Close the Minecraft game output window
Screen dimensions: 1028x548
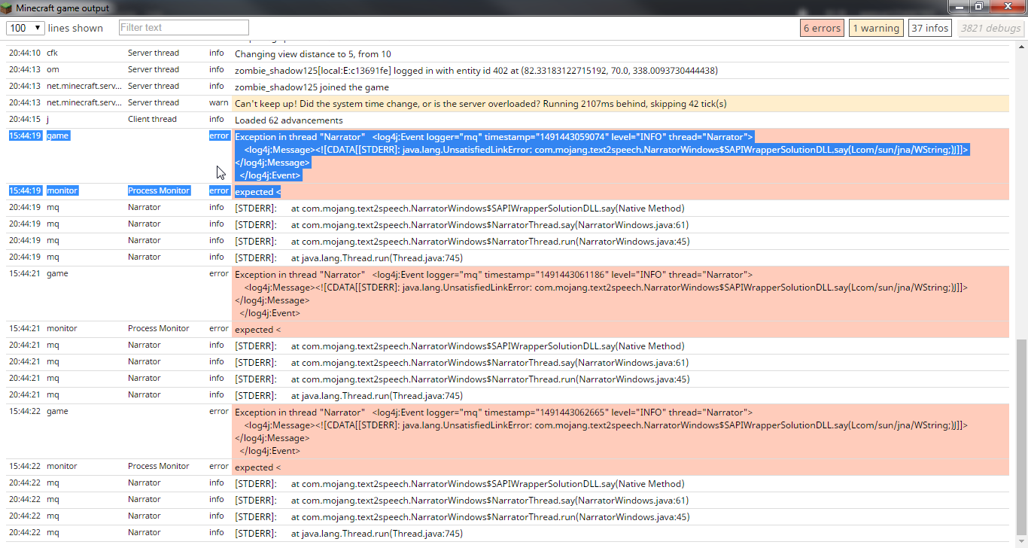[x=1007, y=7]
